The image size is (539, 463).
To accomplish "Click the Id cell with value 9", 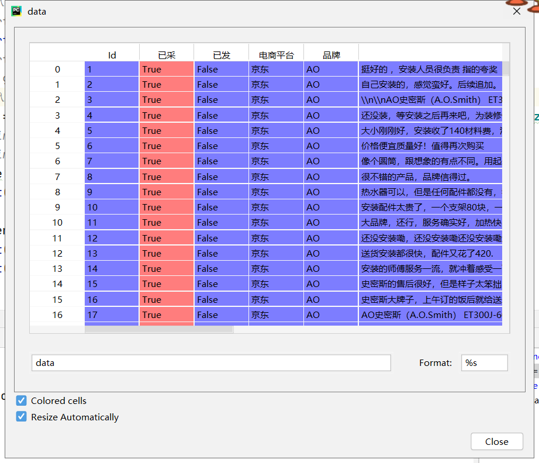I will click(x=112, y=192).
